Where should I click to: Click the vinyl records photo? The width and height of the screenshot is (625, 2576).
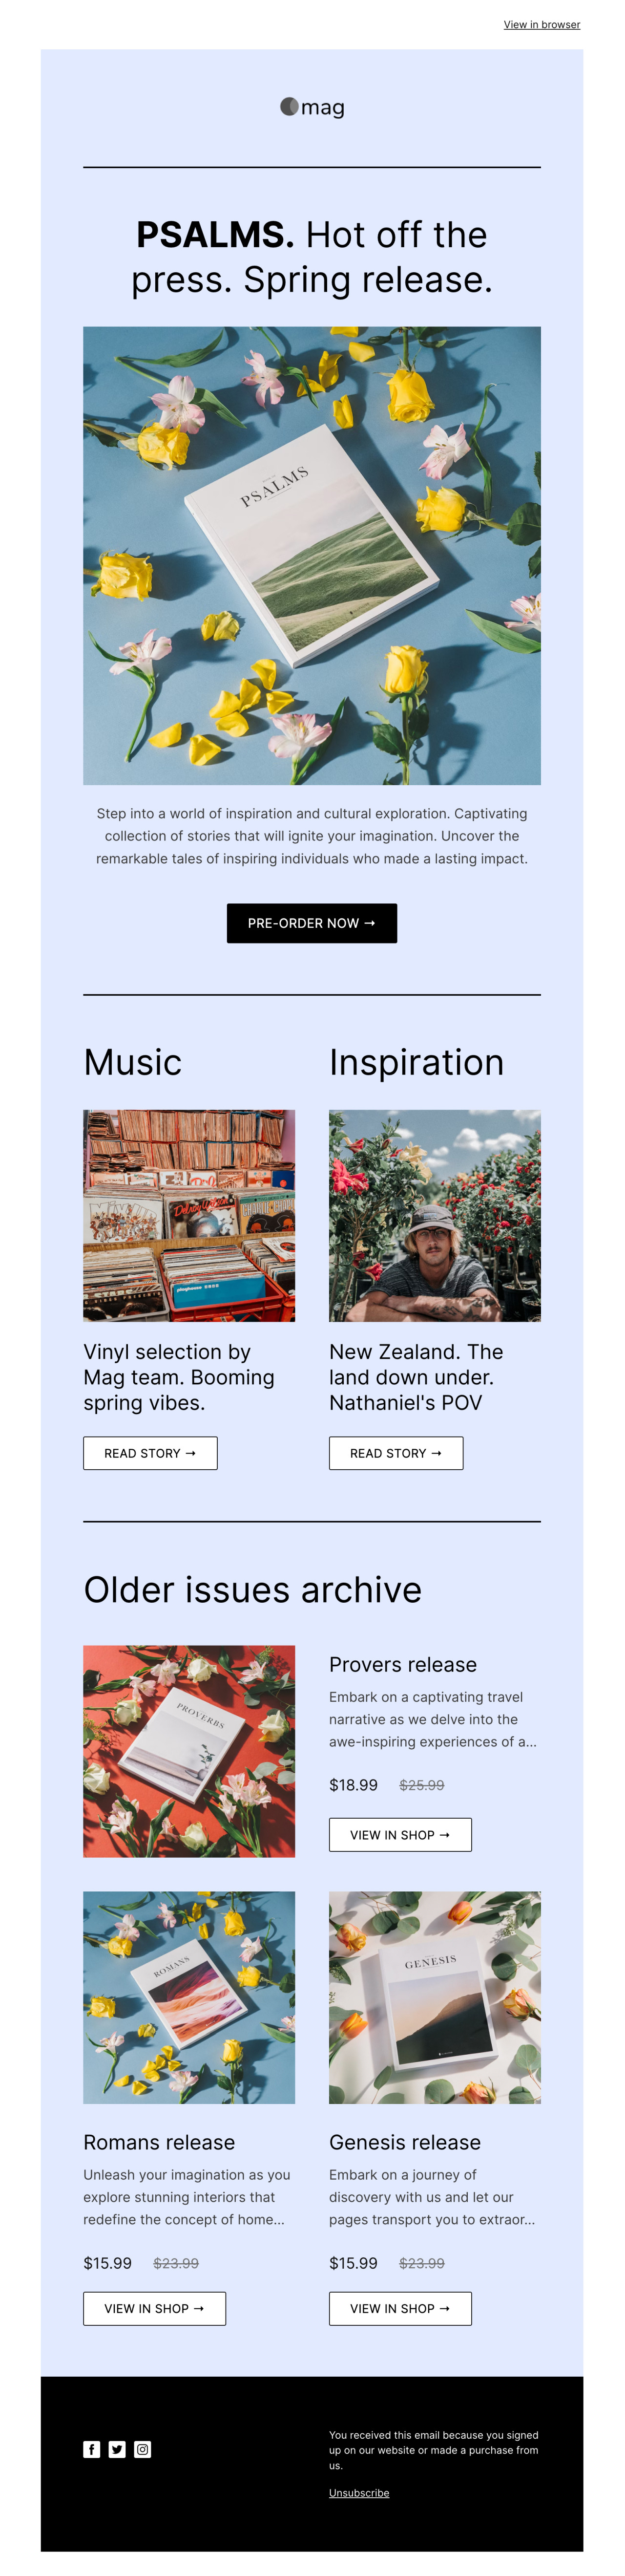point(189,1215)
